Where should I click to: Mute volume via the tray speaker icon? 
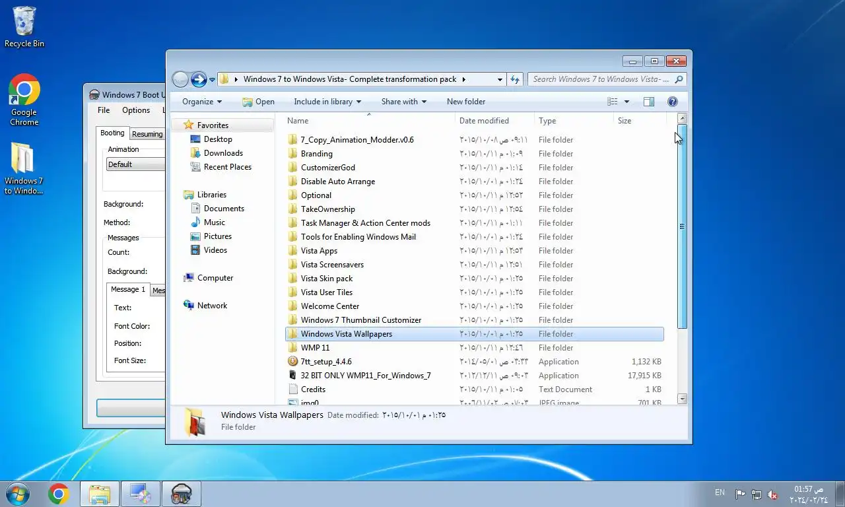pyautogui.click(x=772, y=494)
